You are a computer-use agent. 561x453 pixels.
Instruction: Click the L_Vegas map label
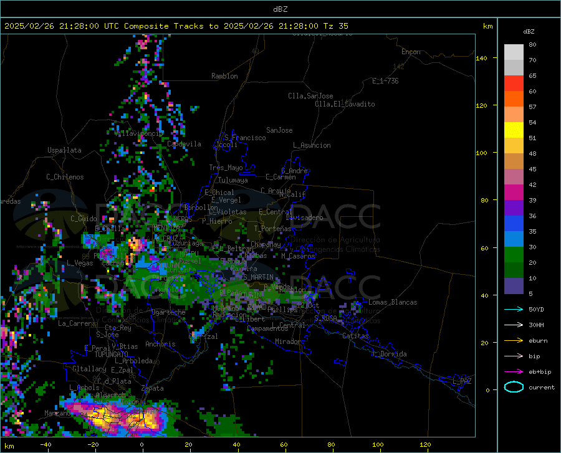[x=80, y=264]
